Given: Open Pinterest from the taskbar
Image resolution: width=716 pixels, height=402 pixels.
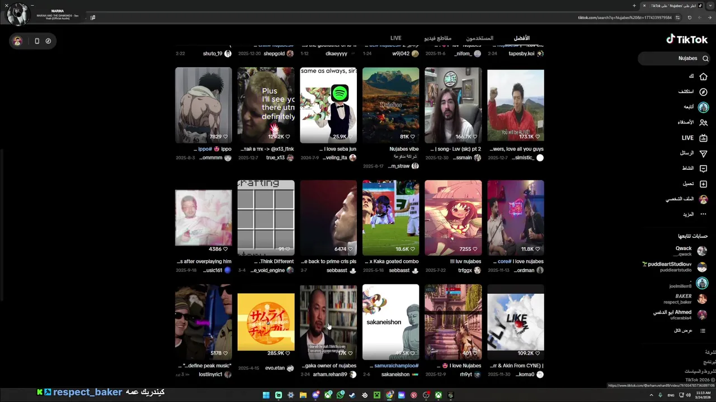Looking at the screenshot, I should (x=414, y=395).
